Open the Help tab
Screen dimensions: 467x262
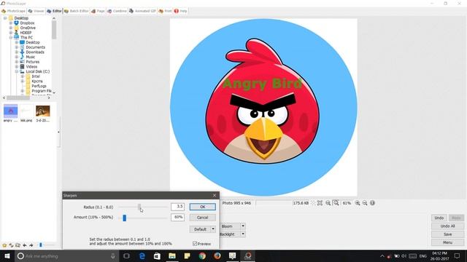[180, 11]
